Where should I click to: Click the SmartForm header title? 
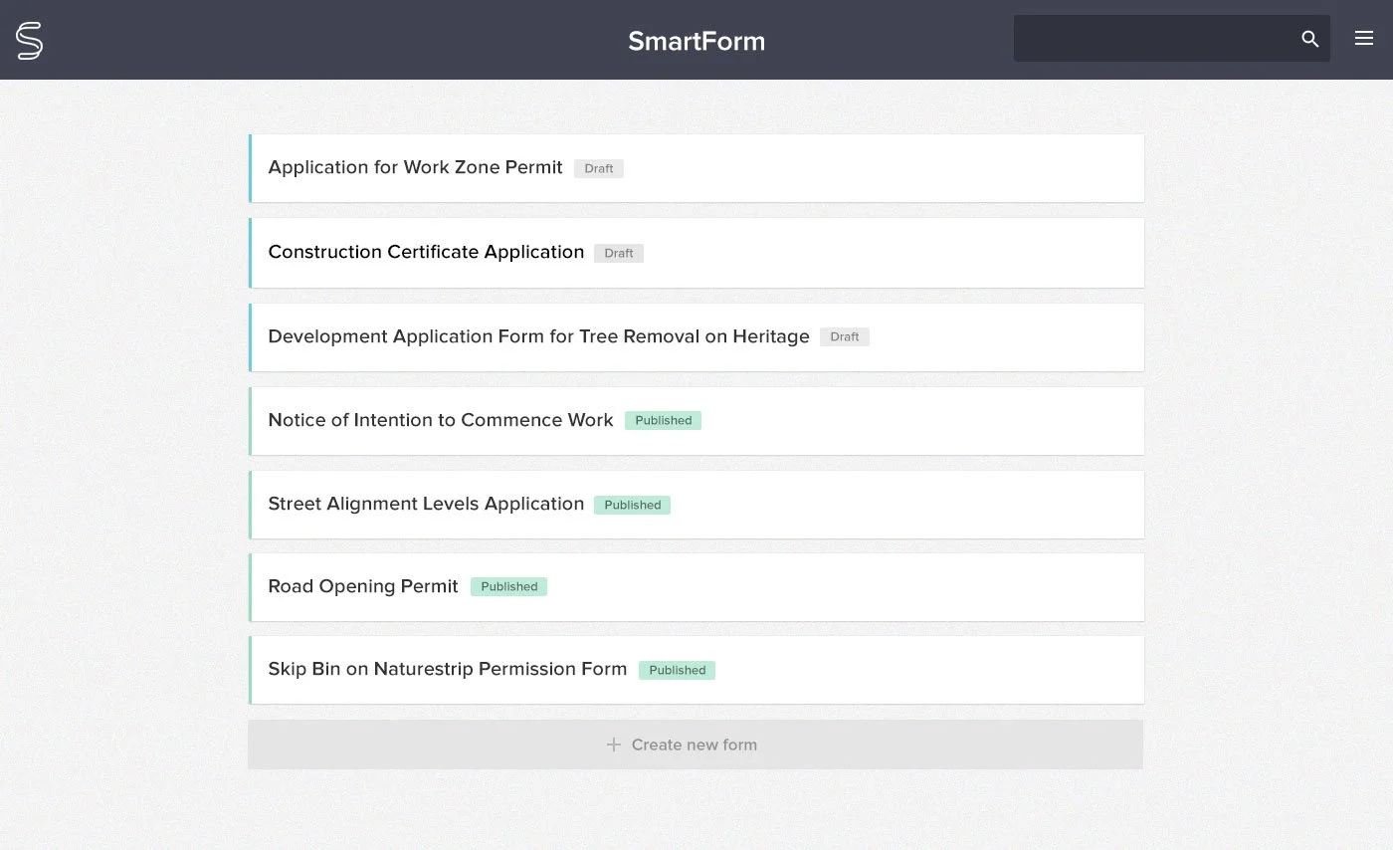pos(696,41)
